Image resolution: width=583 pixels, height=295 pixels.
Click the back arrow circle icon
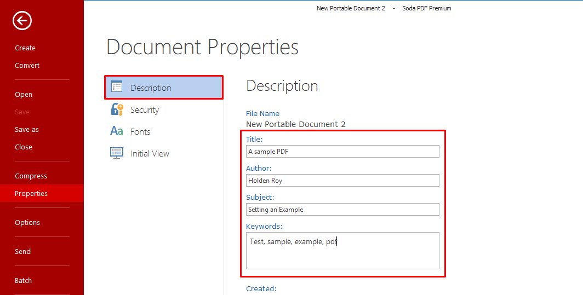tap(22, 21)
